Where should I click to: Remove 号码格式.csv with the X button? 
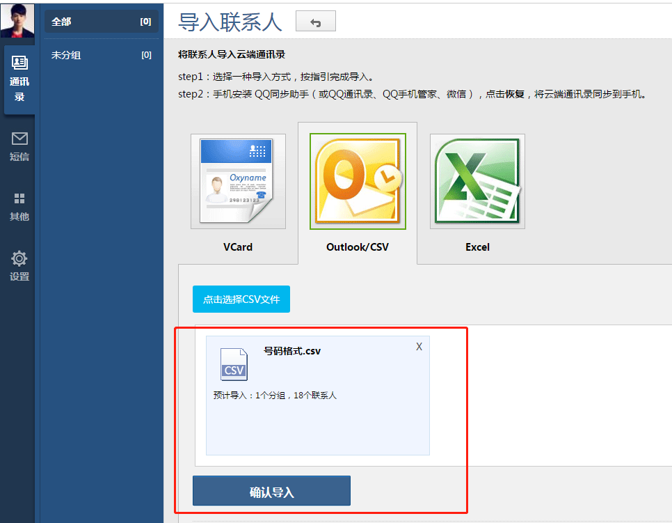click(x=419, y=347)
